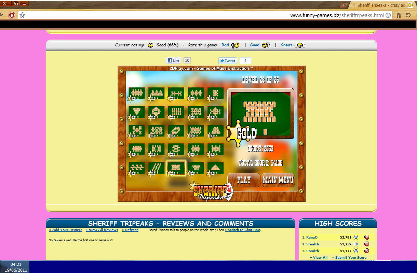Image resolution: width=417 pixels, height=273 pixels.
Task: Reload the page with the refresh arrow icon
Action: pyautogui.click(x=408, y=15)
